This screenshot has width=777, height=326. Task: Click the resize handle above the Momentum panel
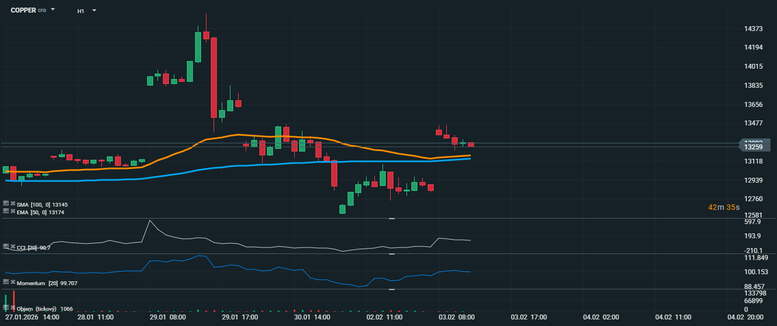click(391, 254)
